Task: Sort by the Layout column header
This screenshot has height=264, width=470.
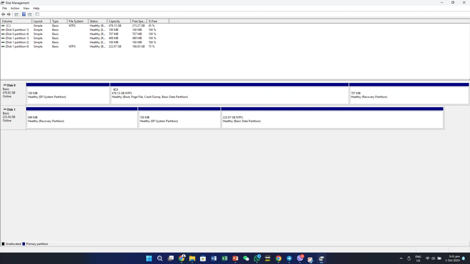Action: click(x=41, y=21)
